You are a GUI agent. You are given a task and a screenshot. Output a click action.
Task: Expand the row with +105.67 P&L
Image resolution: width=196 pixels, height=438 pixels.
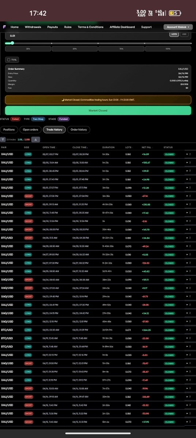(189, 162)
